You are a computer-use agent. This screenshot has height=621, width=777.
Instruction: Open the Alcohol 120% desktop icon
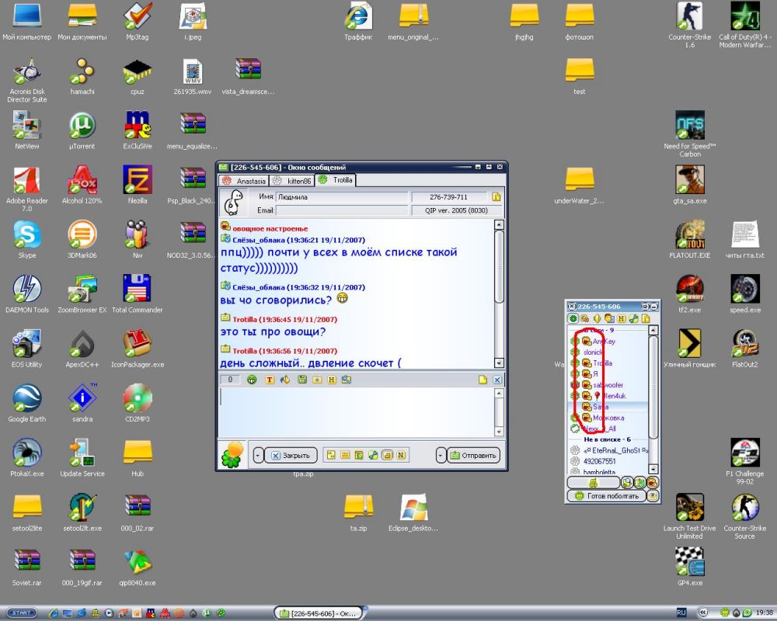point(82,184)
